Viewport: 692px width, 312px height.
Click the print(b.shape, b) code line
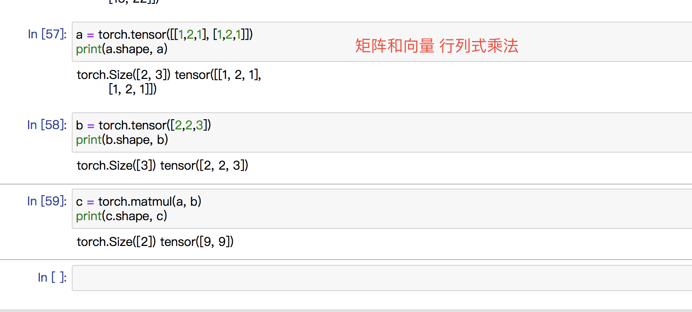pos(122,140)
